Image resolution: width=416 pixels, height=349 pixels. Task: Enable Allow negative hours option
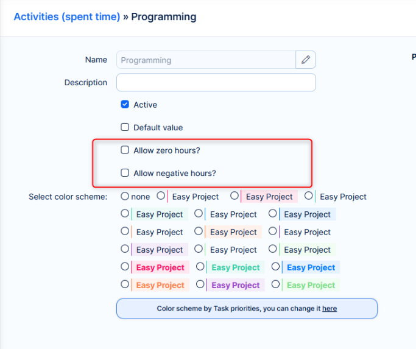coord(125,173)
